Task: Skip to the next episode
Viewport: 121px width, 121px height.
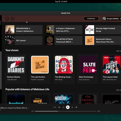Action: 76,107
